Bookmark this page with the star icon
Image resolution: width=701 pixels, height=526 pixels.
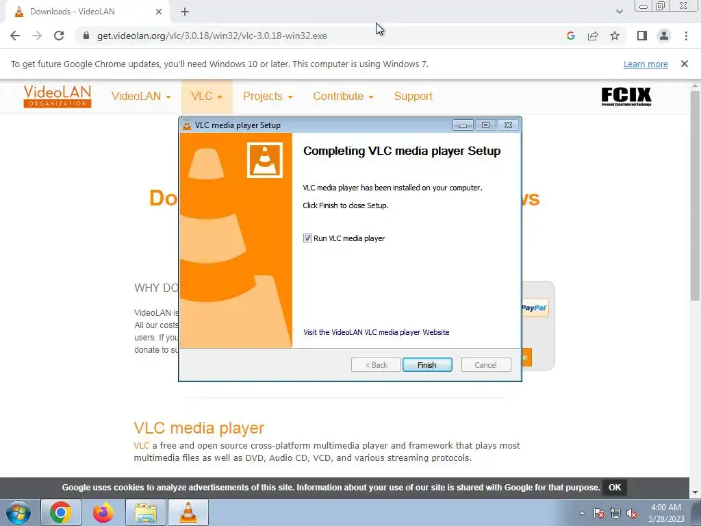tap(615, 36)
